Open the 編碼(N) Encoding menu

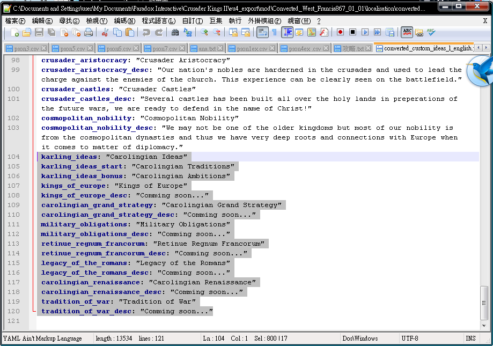click(124, 21)
